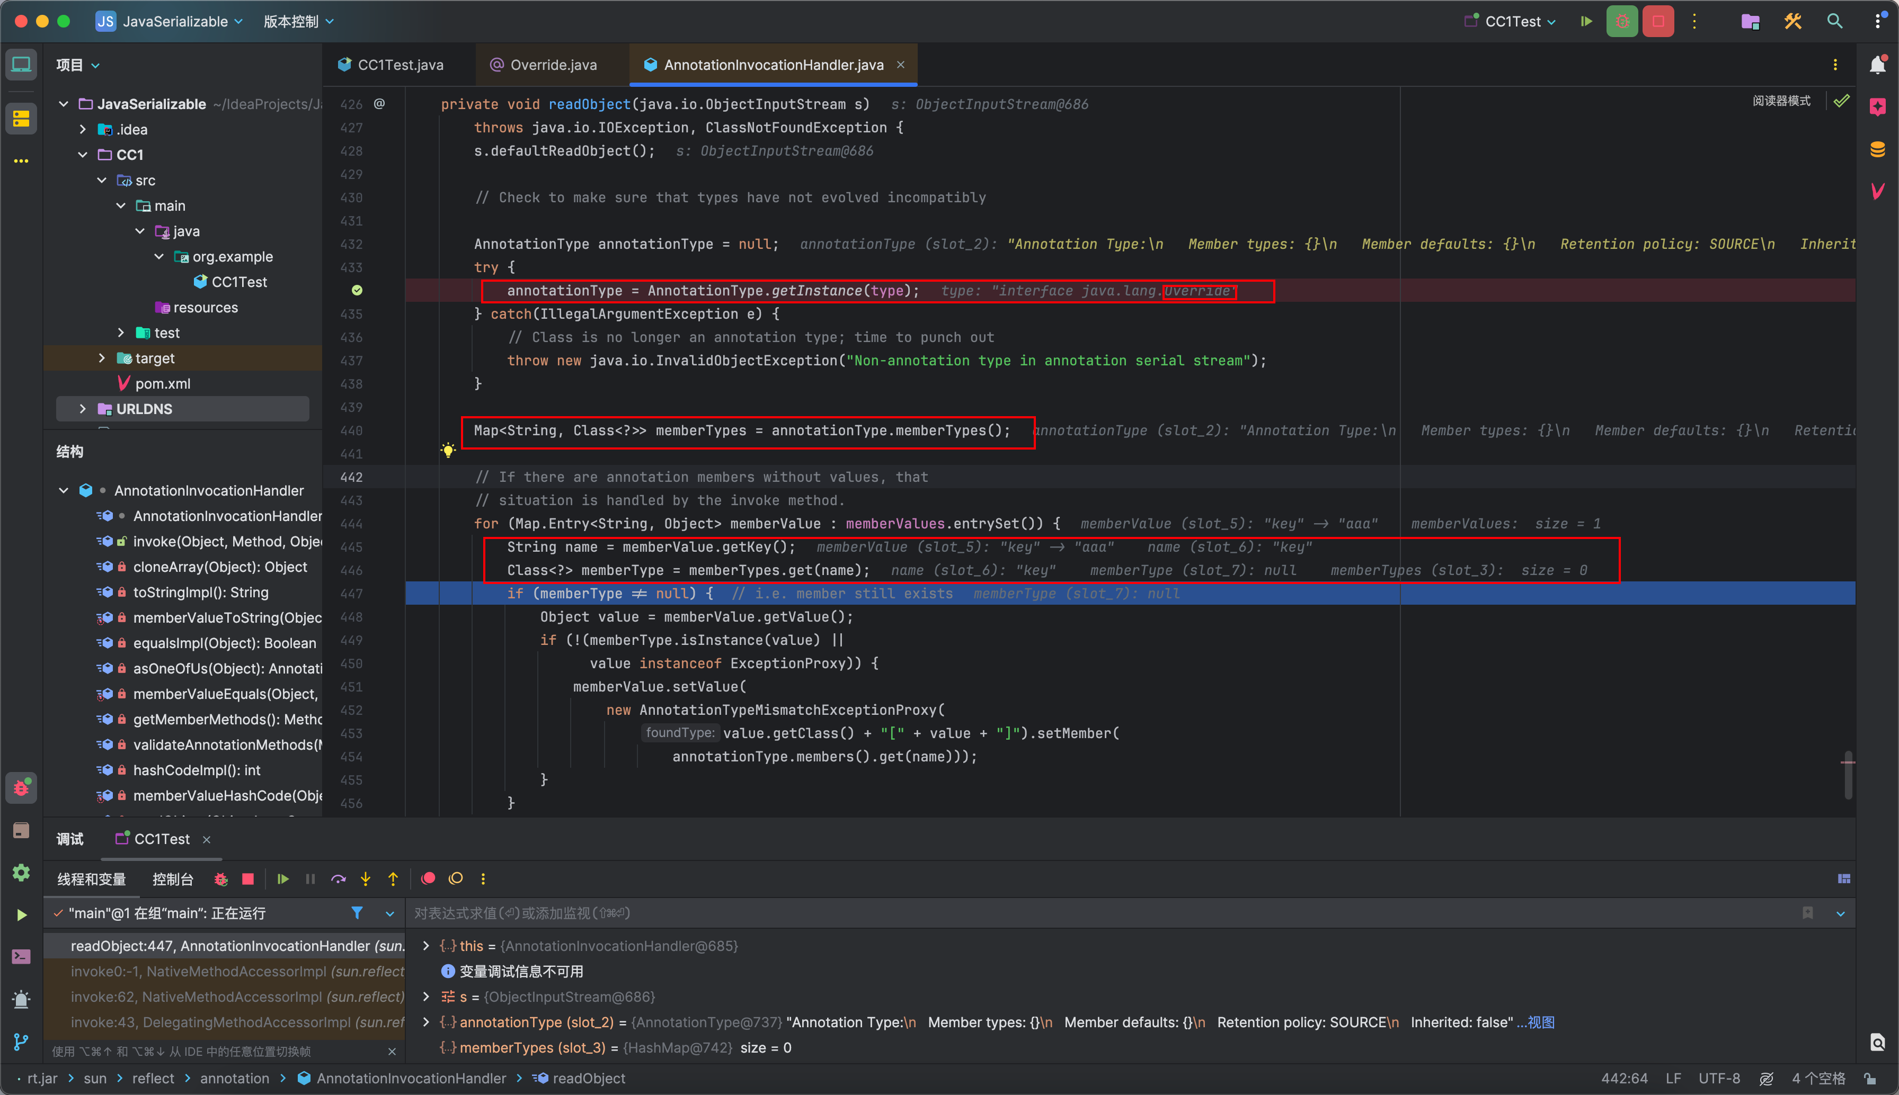This screenshot has width=1899, height=1095.
Task: Expand the test folder
Action: point(120,333)
